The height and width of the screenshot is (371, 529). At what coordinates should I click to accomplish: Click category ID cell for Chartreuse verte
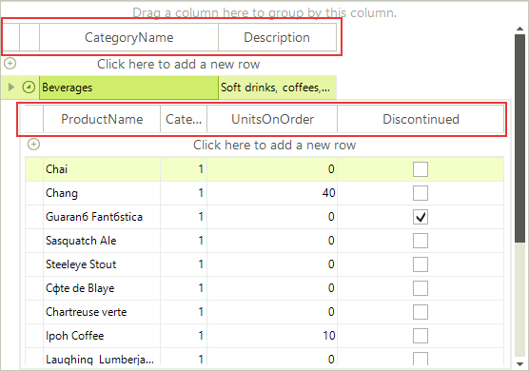(x=184, y=312)
